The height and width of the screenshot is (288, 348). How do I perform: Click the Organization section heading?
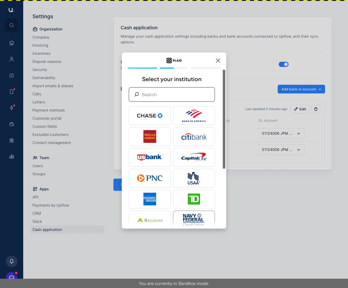[48, 29]
